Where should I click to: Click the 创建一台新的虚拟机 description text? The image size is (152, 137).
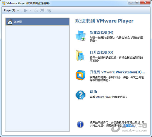116,39
